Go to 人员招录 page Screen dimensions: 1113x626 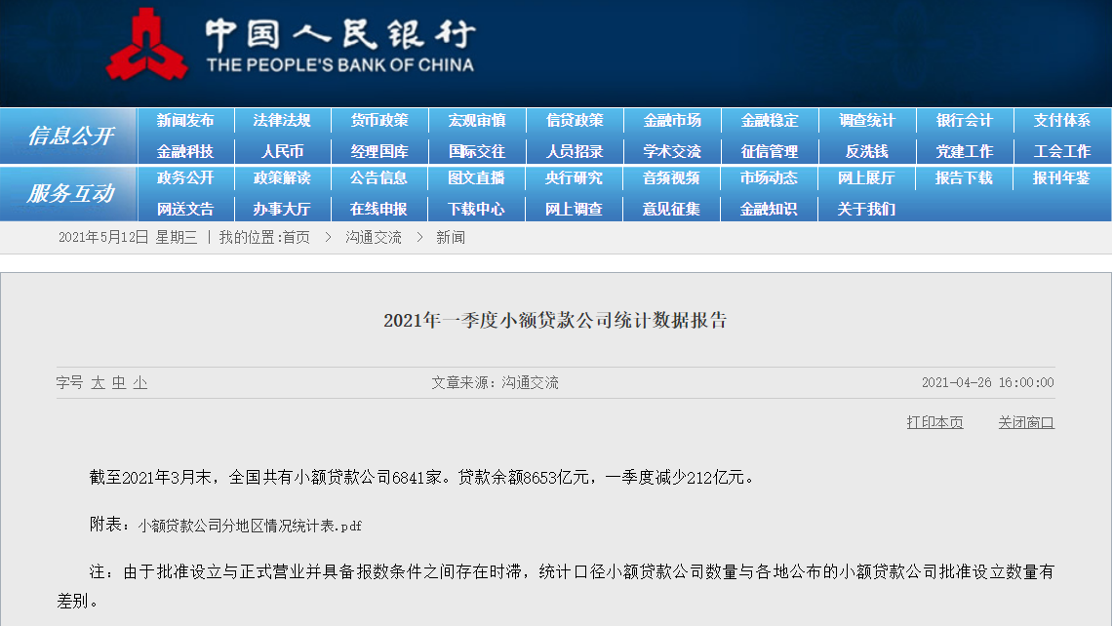(x=575, y=151)
